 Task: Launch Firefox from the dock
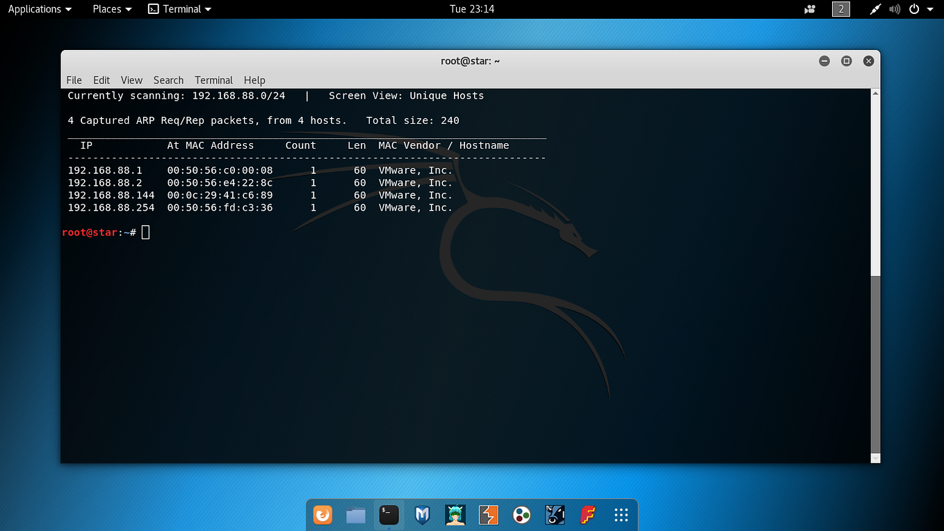(x=323, y=515)
